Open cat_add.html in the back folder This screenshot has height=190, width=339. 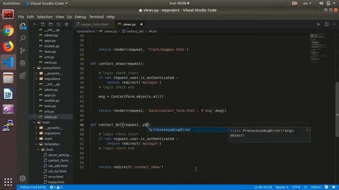(58, 166)
